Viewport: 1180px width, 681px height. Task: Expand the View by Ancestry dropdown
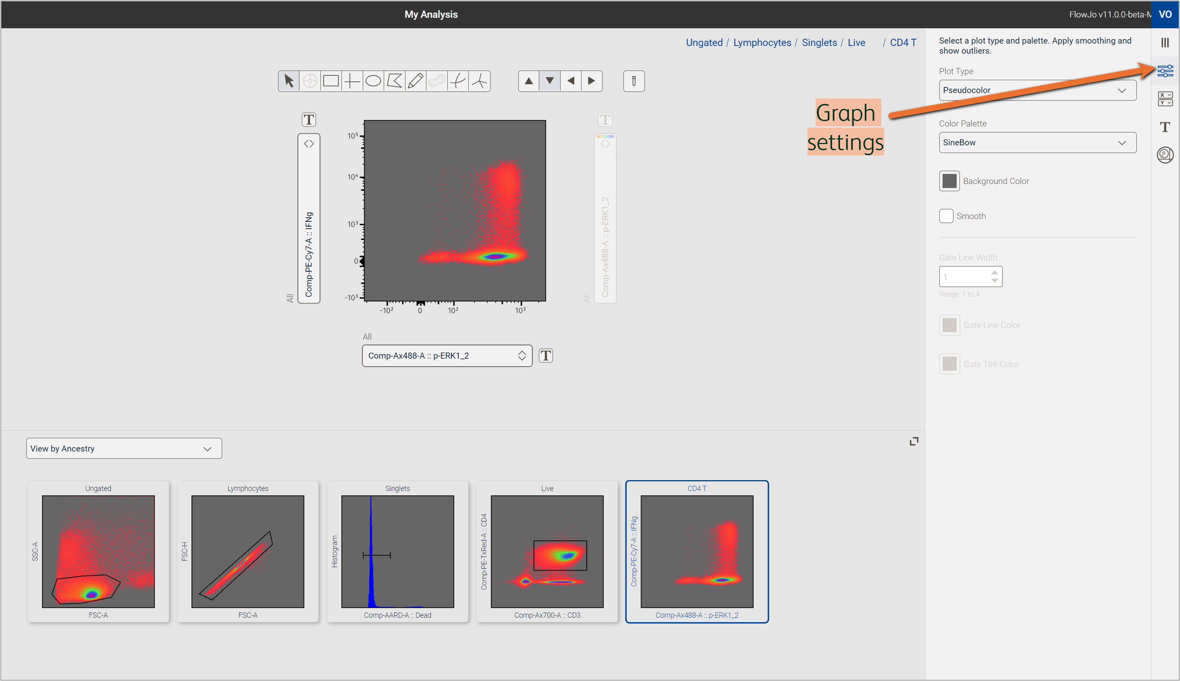tap(124, 449)
